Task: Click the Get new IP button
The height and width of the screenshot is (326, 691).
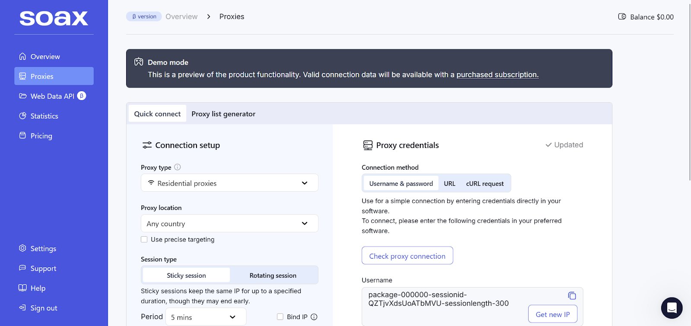Action: tap(552, 314)
